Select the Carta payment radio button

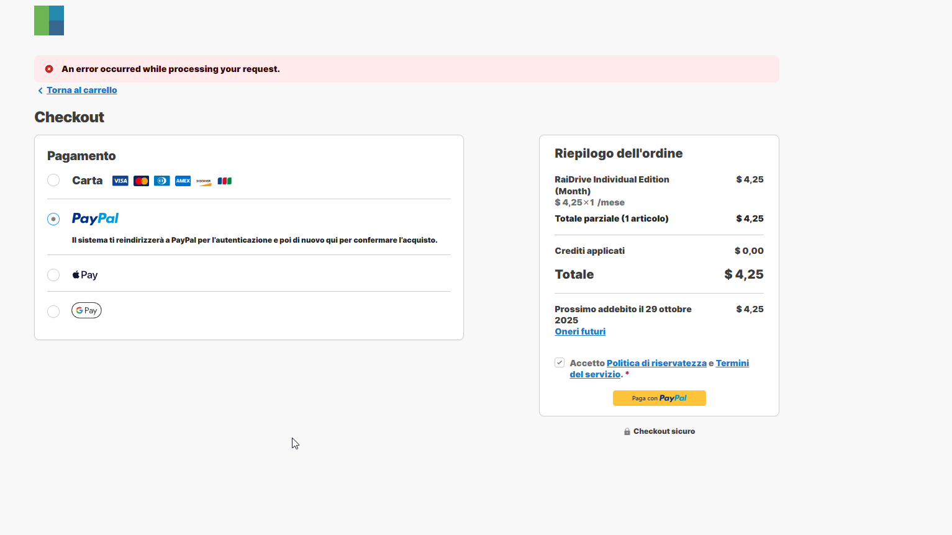[x=53, y=180]
